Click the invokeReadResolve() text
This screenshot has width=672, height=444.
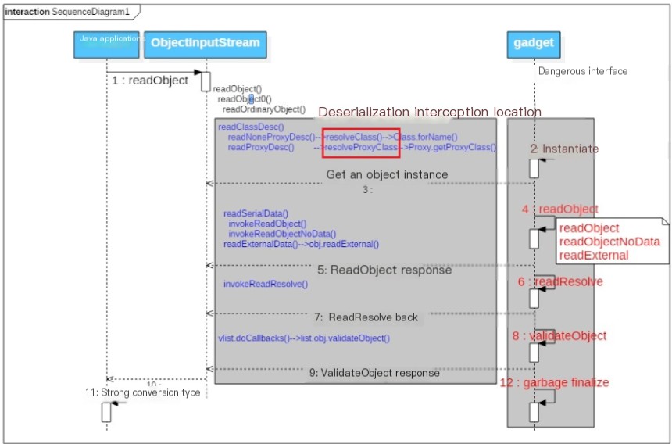click(266, 284)
